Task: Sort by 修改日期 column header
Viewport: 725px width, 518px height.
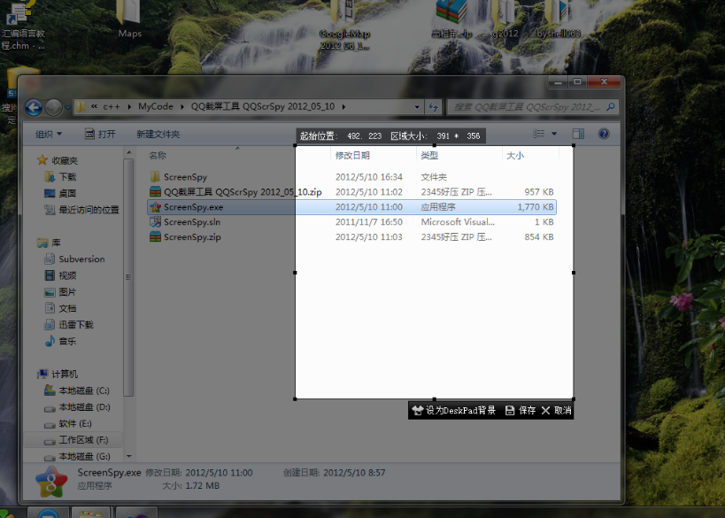Action: (x=352, y=156)
